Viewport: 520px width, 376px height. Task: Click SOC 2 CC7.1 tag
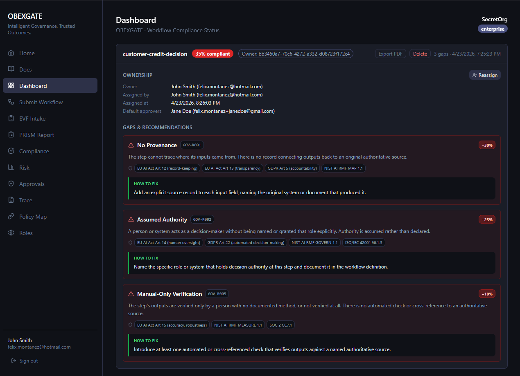(281, 325)
